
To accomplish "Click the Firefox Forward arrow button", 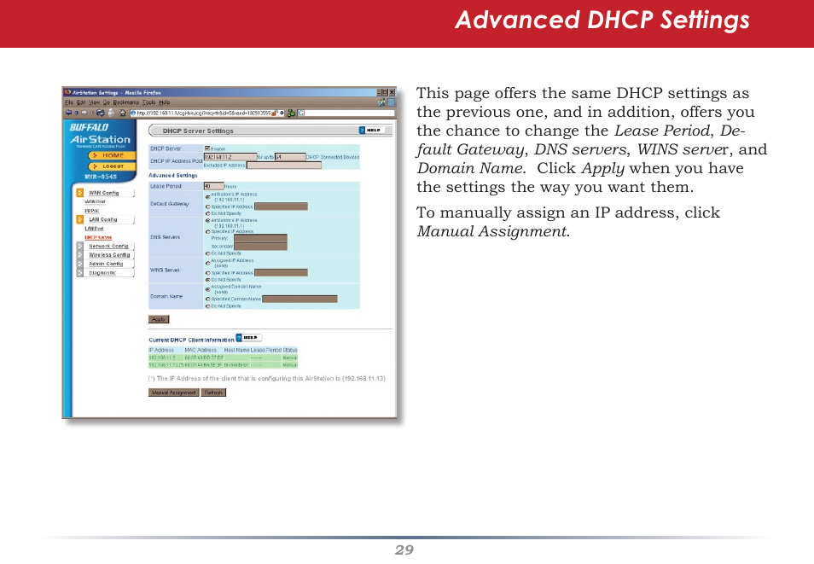I will click(84, 113).
